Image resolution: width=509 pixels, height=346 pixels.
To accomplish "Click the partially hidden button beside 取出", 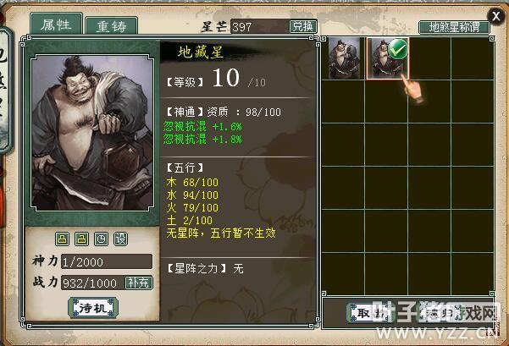I will coord(438,313).
